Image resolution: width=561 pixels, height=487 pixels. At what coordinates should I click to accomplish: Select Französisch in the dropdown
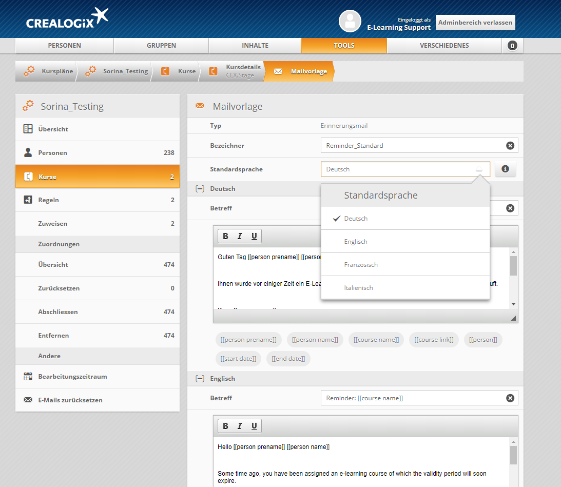click(360, 265)
